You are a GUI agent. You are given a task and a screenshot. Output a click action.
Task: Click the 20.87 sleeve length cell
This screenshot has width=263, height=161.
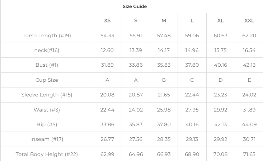pos(136,95)
